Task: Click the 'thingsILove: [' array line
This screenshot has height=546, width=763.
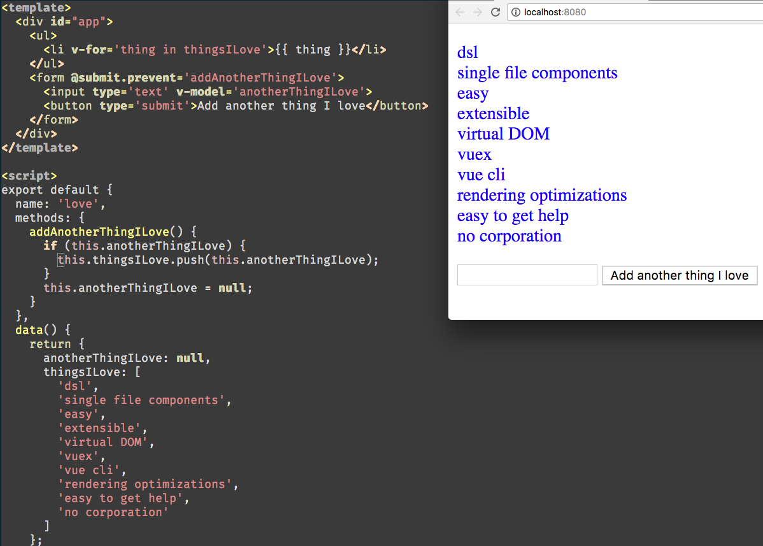Action: tap(92, 372)
